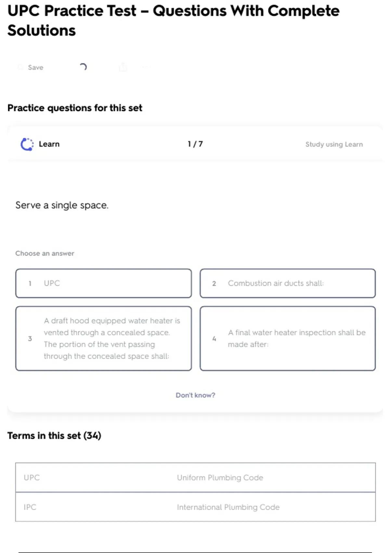This screenshot has height=553, width=390.
Task: Click the loading spinner icon
Action: coord(83,67)
